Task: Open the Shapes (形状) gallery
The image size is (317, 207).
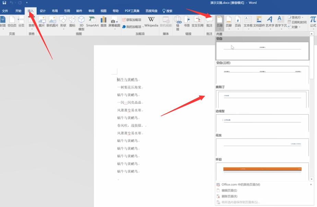Action: pos(63,22)
